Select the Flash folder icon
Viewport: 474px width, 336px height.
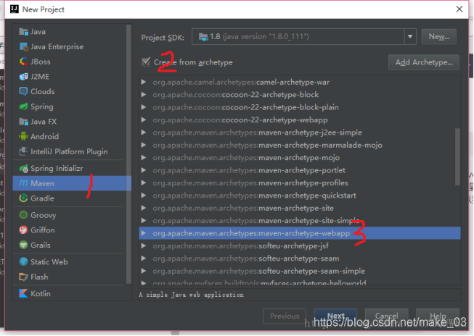pyautogui.click(x=23, y=277)
